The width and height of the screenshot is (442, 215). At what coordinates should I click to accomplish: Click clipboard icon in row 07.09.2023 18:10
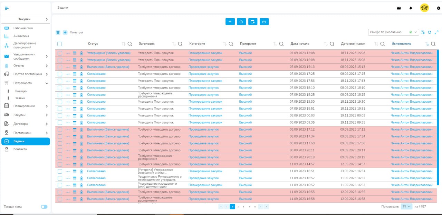click(x=81, y=88)
